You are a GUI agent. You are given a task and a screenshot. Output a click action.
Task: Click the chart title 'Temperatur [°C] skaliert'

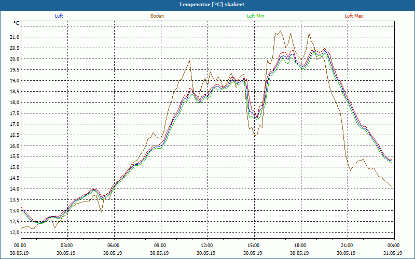pos(212,5)
